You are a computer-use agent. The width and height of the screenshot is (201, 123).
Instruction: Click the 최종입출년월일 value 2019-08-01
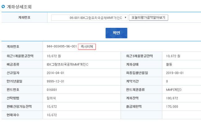pos(175,73)
